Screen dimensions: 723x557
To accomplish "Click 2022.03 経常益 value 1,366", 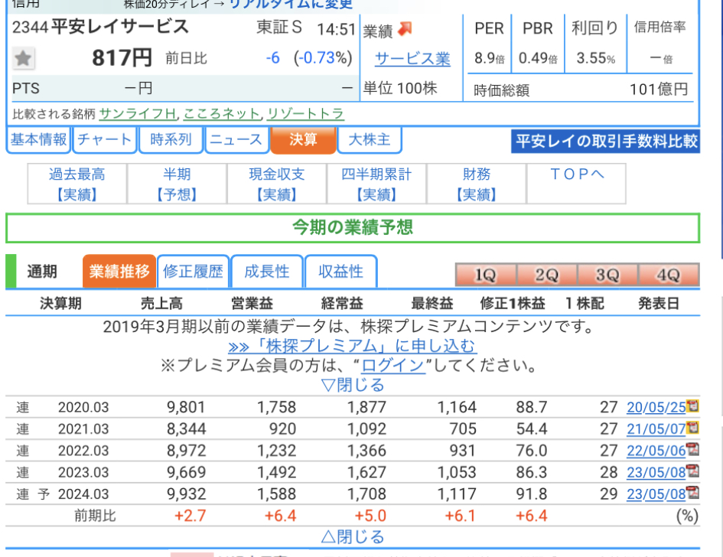I will coord(366,451).
